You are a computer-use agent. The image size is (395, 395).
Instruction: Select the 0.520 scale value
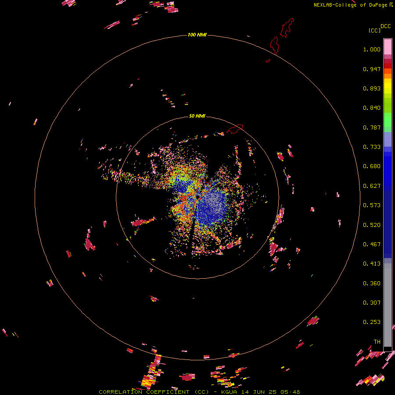pyautogui.click(x=372, y=225)
